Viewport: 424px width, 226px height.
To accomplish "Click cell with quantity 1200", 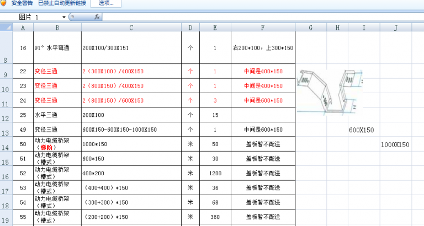I will tap(215, 174).
